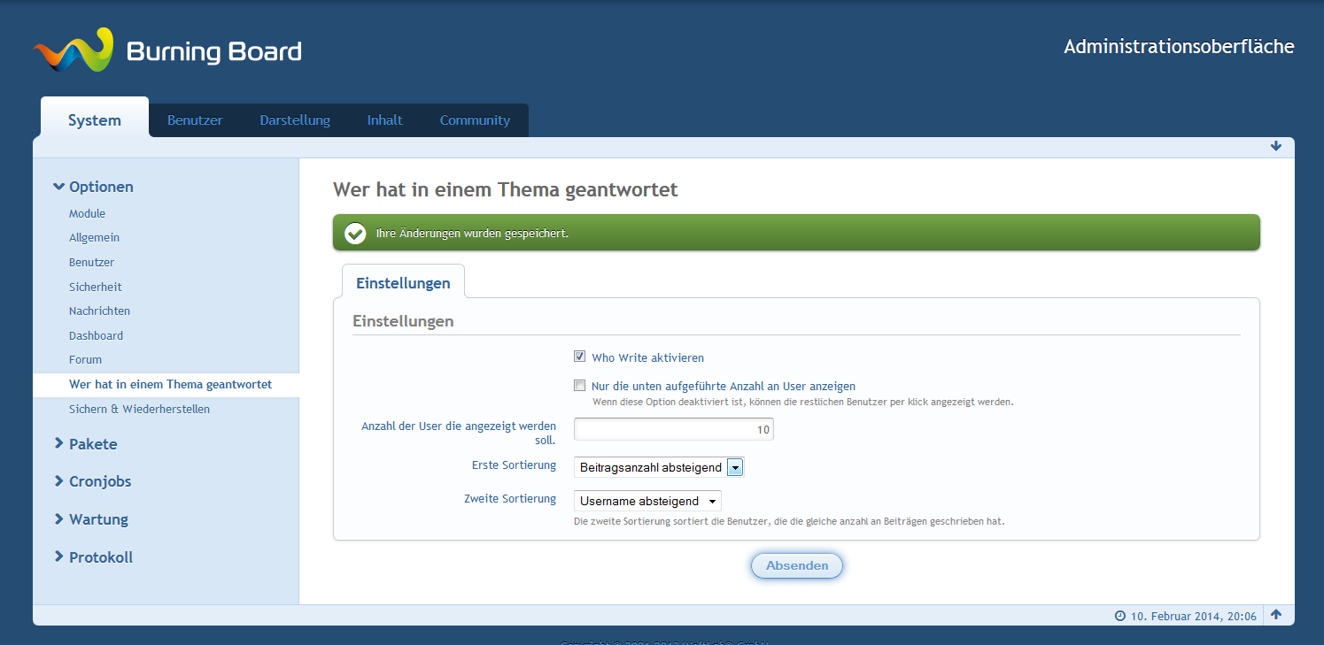1324x645 pixels.
Task: Click the green checkmark success icon
Action: tap(355, 234)
